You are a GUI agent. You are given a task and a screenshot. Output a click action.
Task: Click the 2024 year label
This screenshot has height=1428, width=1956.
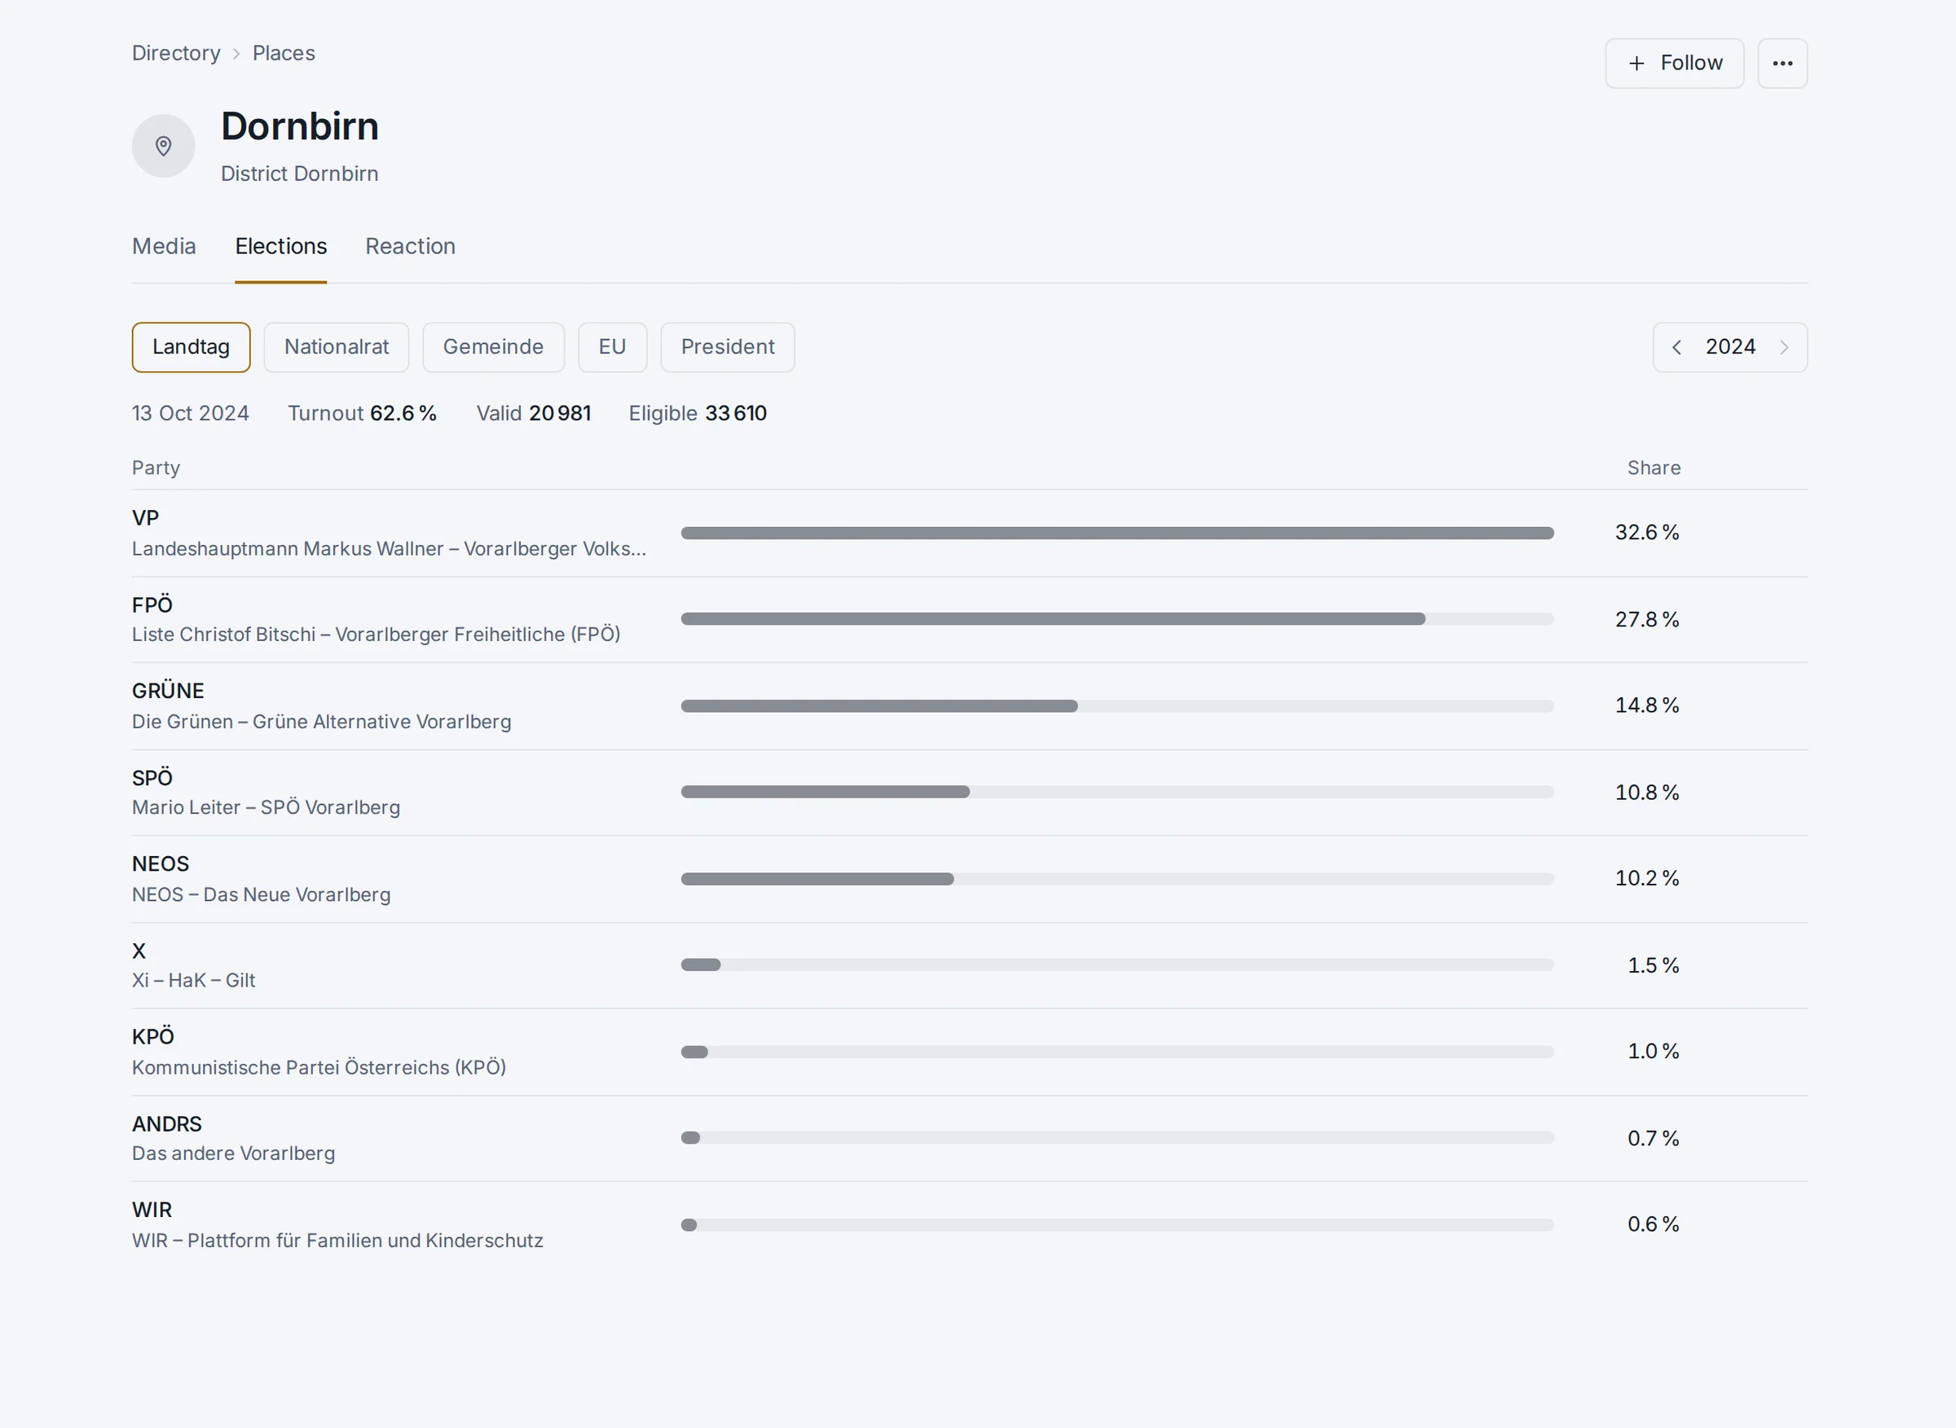coord(1730,347)
